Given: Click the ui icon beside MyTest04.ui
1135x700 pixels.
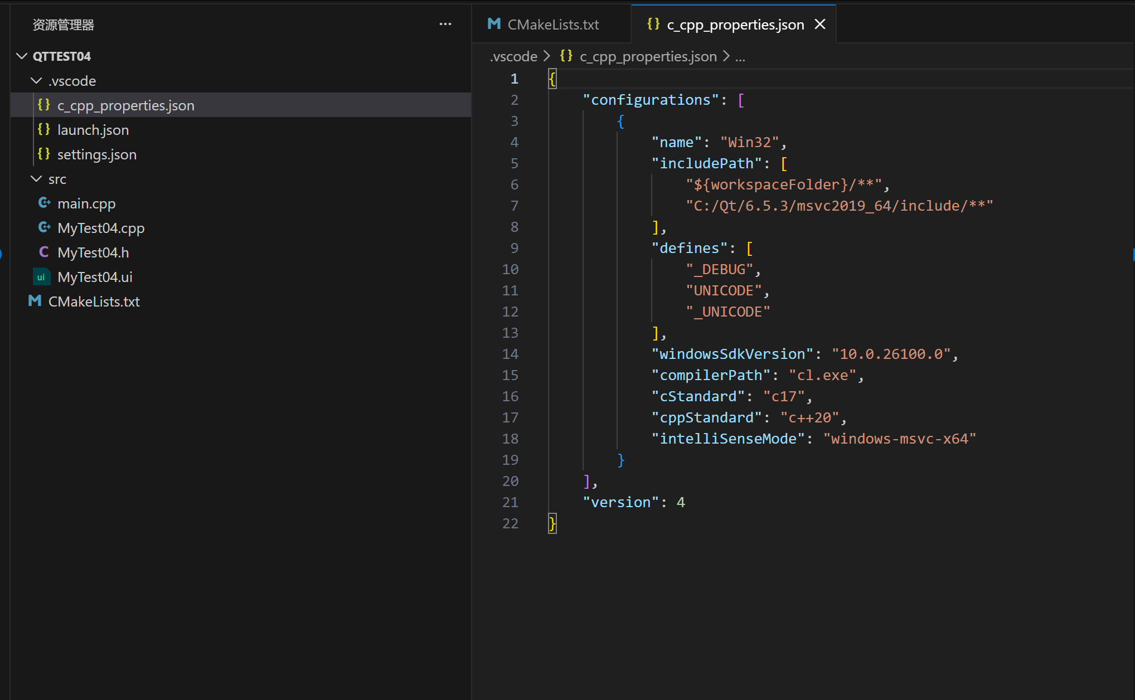Looking at the screenshot, I should click(x=41, y=277).
